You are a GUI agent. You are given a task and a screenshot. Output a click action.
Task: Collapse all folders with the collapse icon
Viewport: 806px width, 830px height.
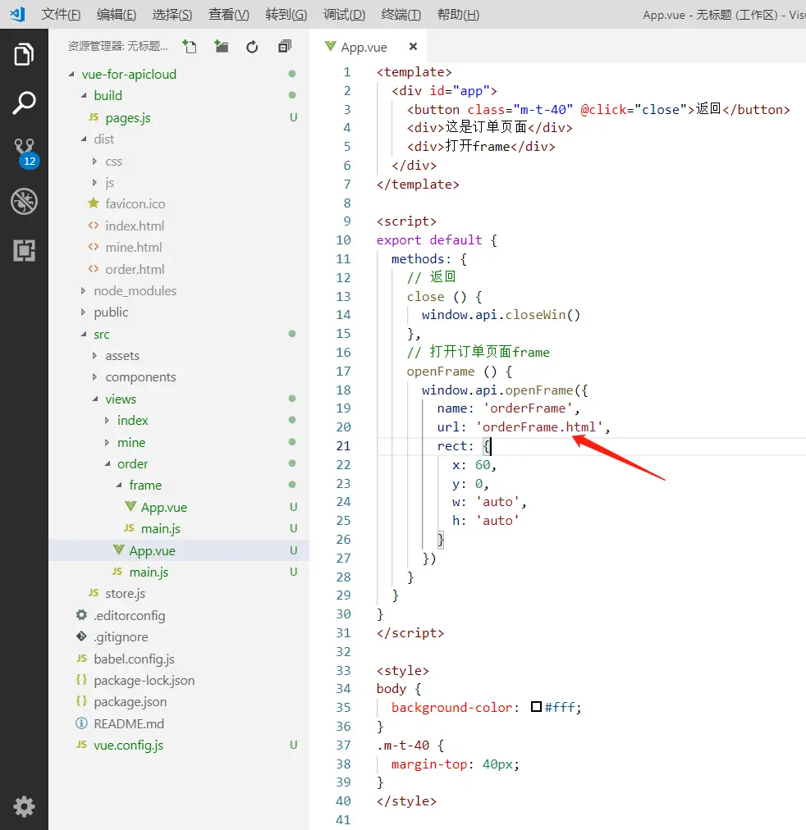[284, 47]
